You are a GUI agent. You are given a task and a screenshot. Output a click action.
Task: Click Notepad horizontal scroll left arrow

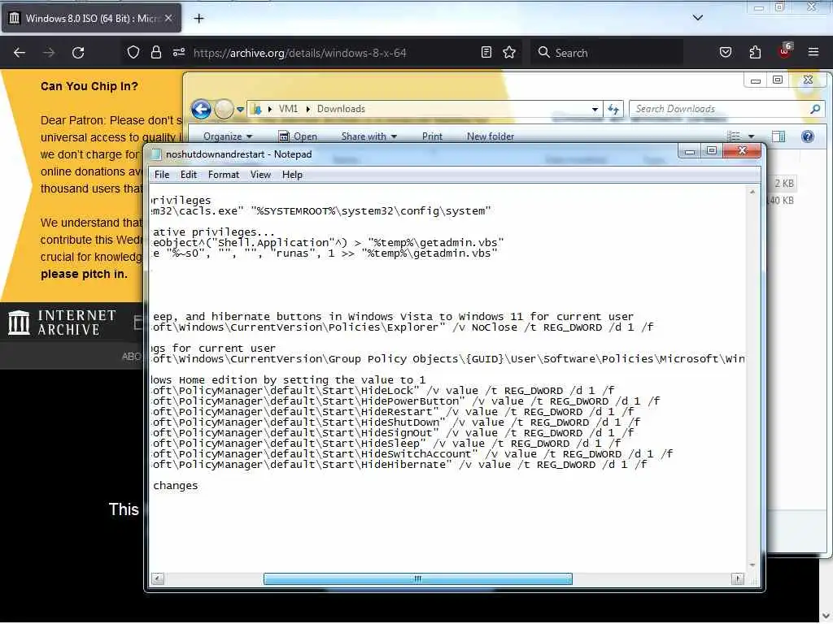pyautogui.click(x=158, y=578)
